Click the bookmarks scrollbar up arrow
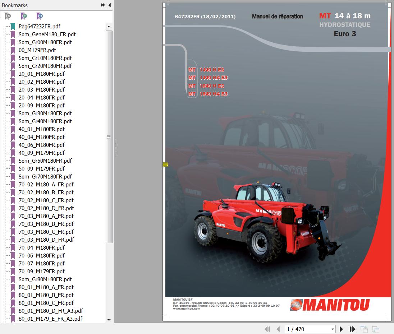Image resolution: width=394 pixels, height=334 pixels. click(x=109, y=26)
